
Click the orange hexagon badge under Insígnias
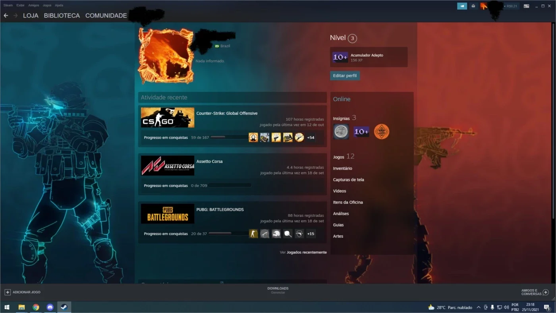pos(382,132)
